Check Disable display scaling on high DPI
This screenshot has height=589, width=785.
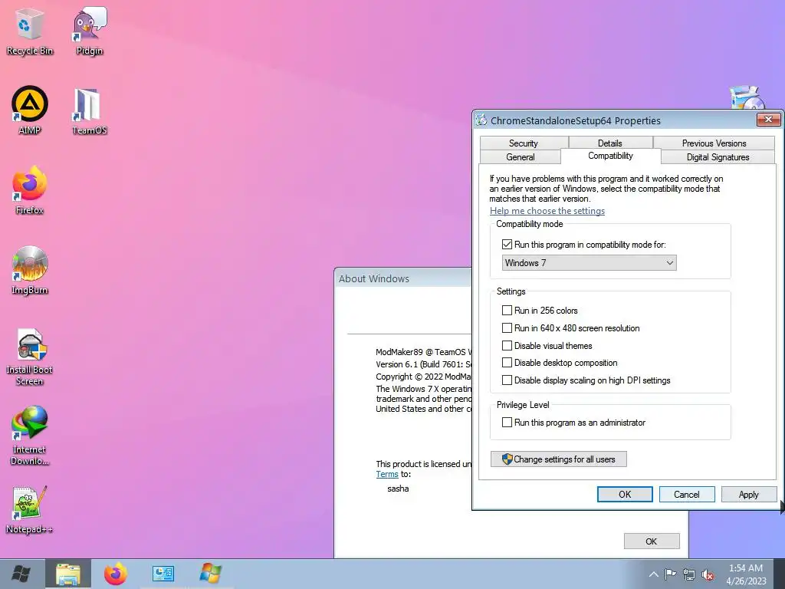pyautogui.click(x=507, y=380)
